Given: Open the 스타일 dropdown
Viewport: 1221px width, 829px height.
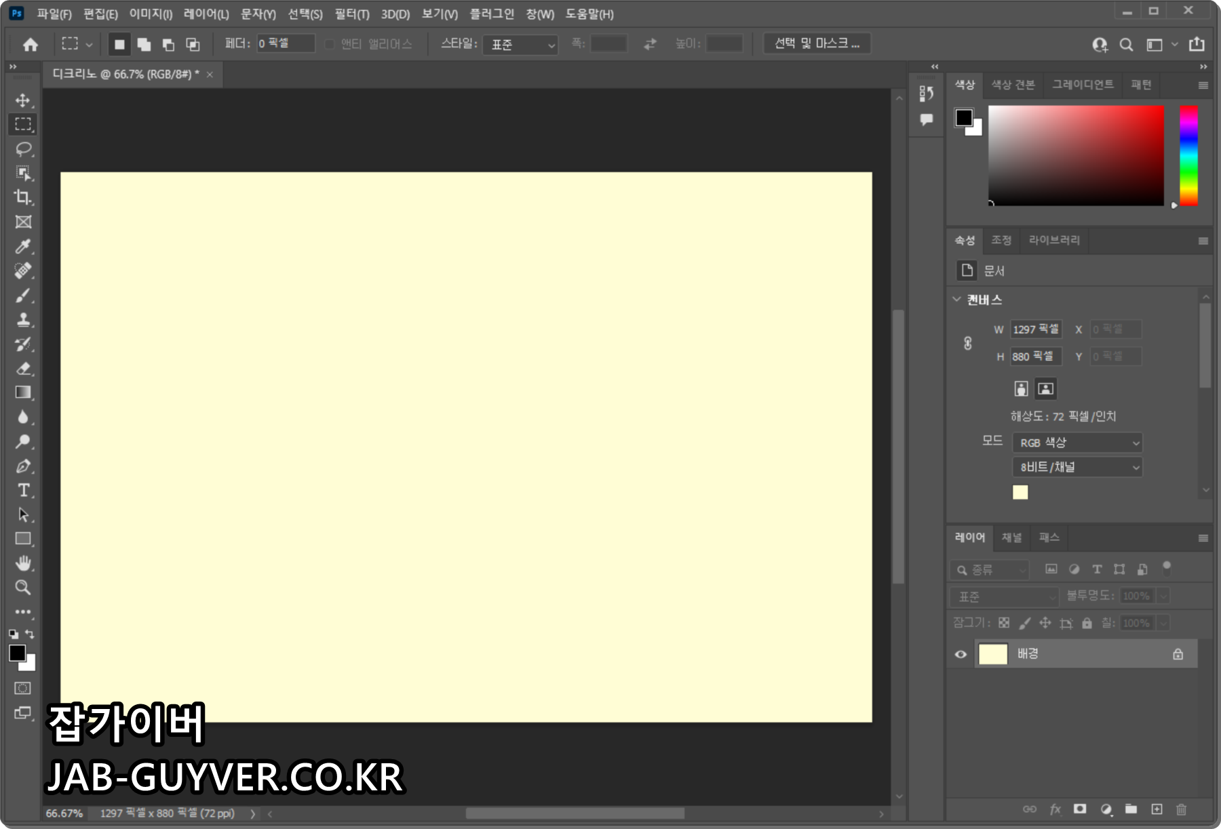Looking at the screenshot, I should (x=520, y=45).
